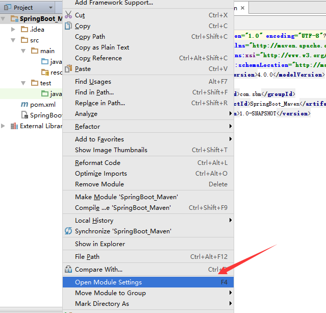The height and width of the screenshot is (313, 326).
Task: Click the Copy pages icon
Action: 68,26
